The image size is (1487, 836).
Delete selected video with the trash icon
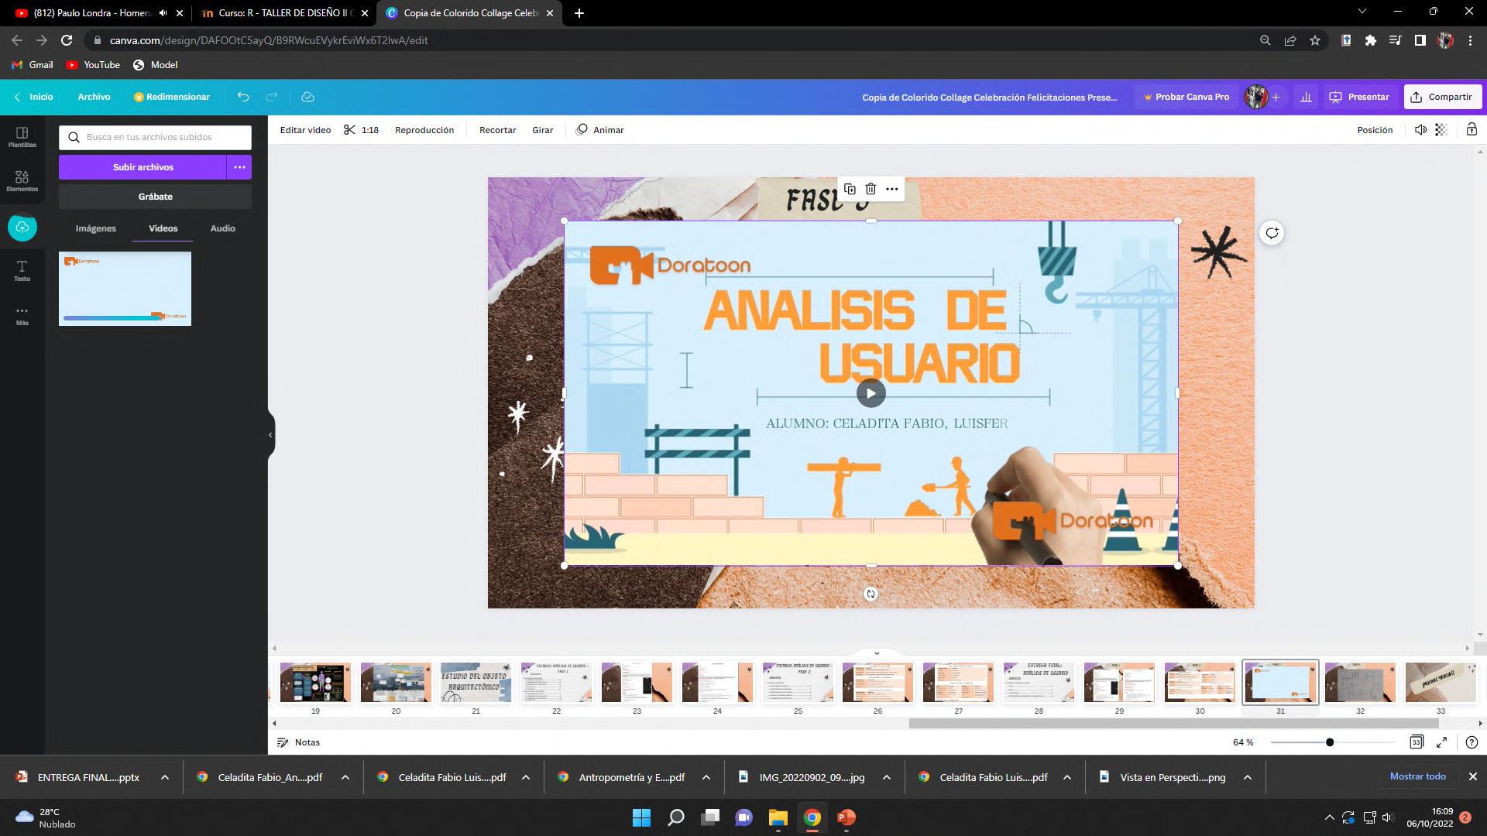(871, 189)
